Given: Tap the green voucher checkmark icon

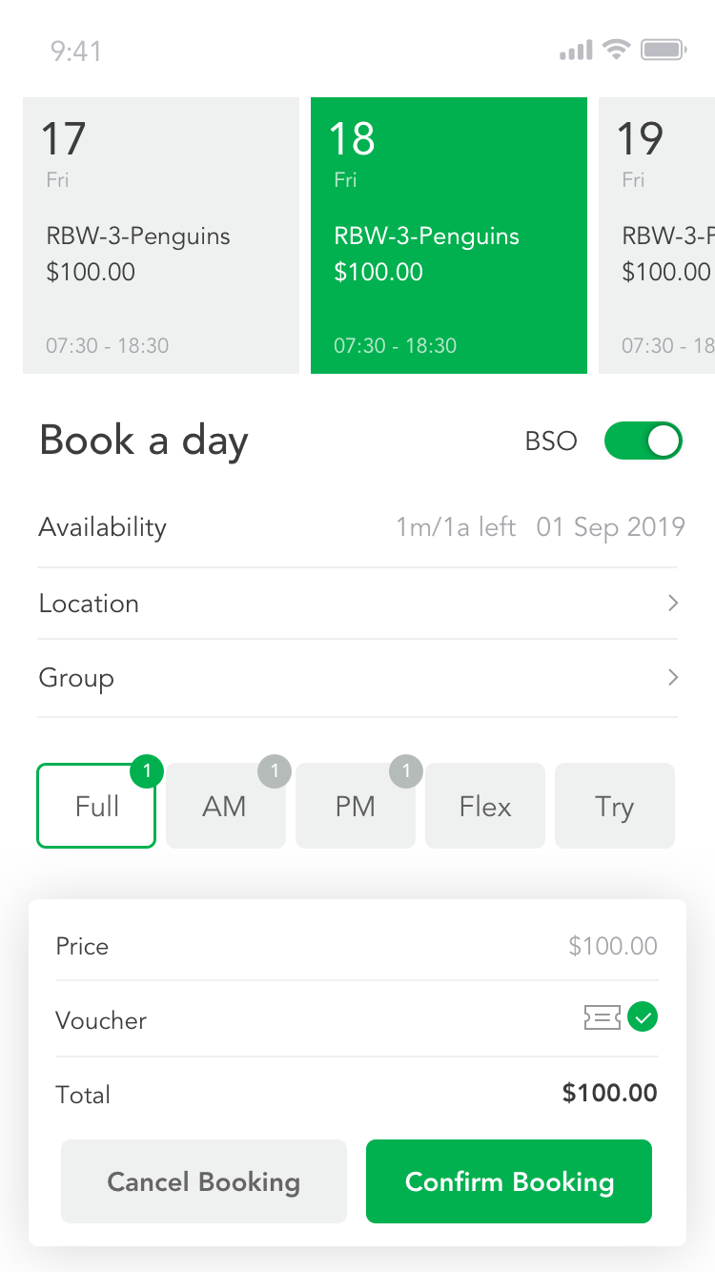Looking at the screenshot, I should 643,1018.
